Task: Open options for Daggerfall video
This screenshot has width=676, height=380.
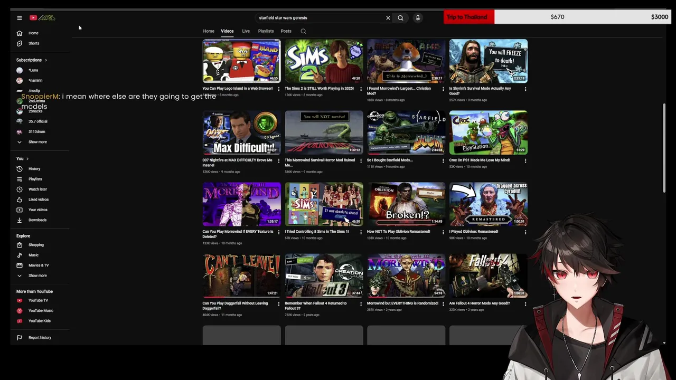Action: tap(279, 303)
